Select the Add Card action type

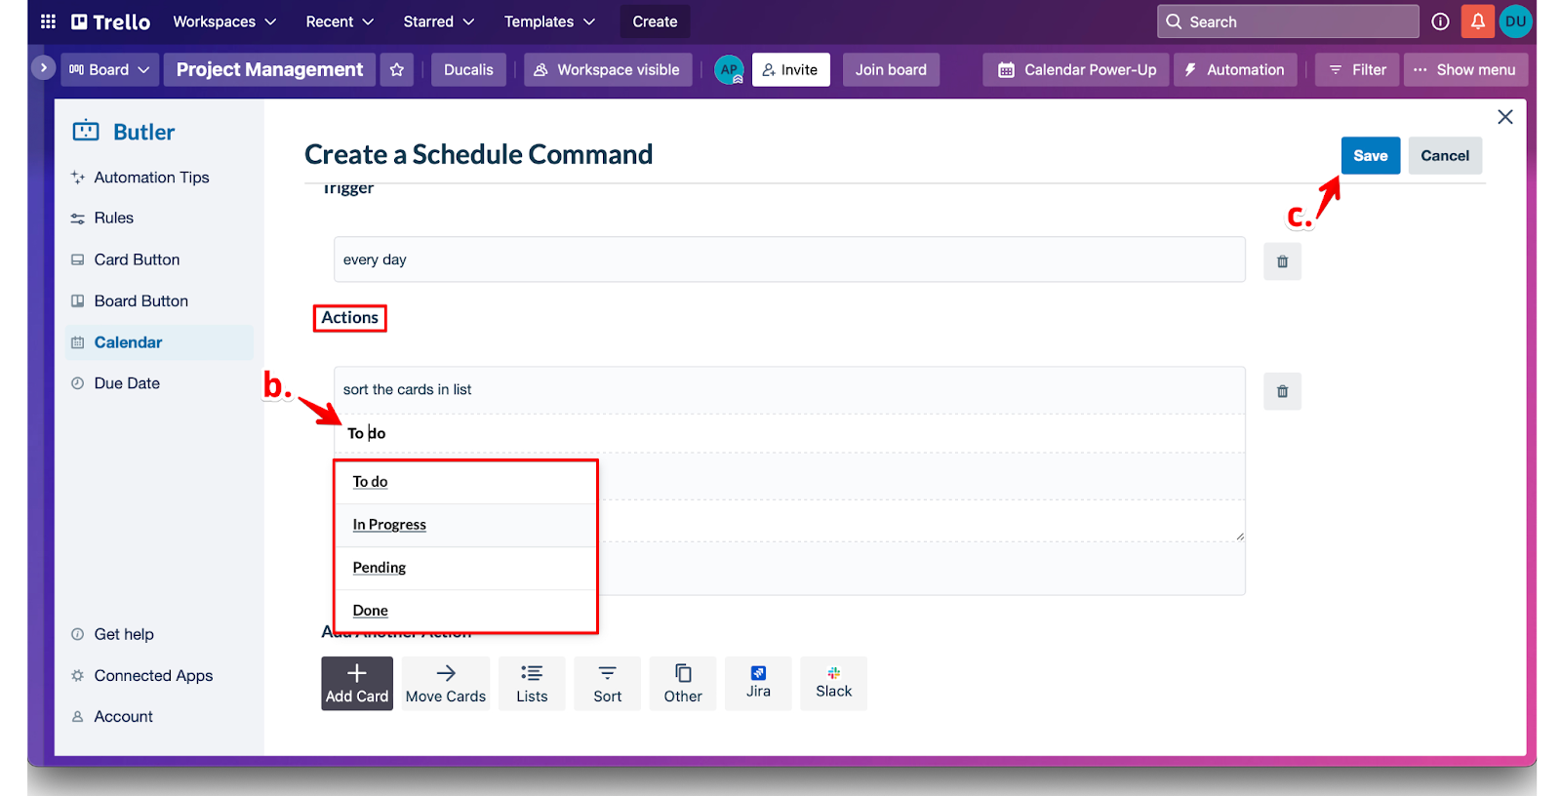coord(357,683)
